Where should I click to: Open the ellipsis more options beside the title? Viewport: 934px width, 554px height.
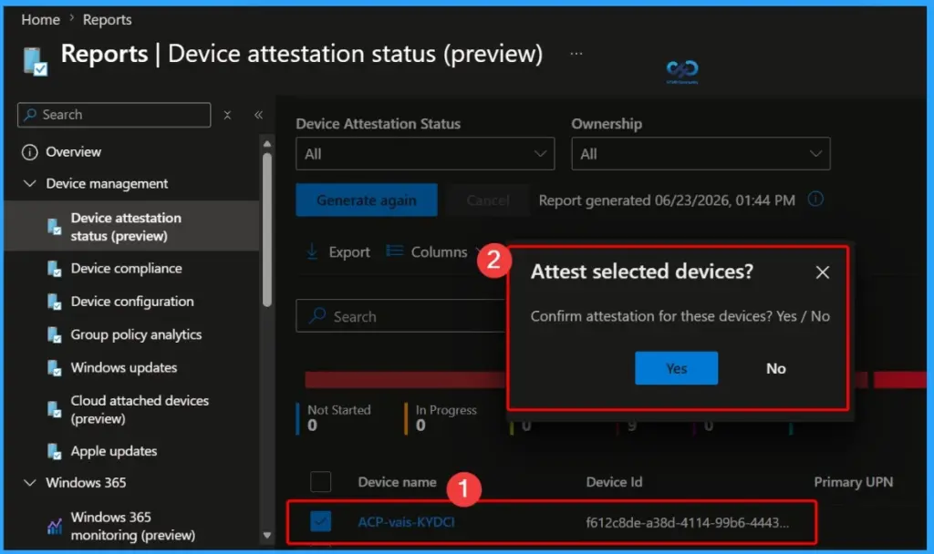[x=576, y=54]
